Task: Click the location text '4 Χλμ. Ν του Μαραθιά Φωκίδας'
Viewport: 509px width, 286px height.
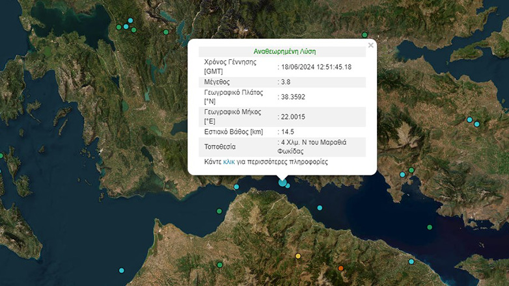Action: (x=312, y=146)
